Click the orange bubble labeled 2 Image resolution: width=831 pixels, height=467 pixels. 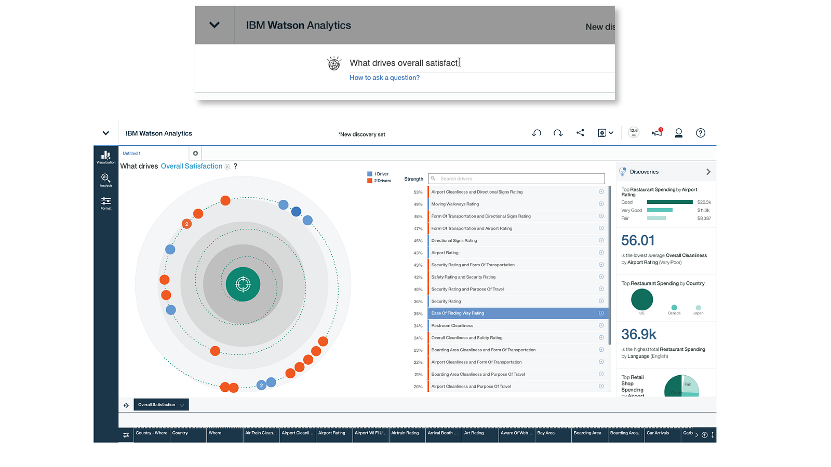(186, 224)
